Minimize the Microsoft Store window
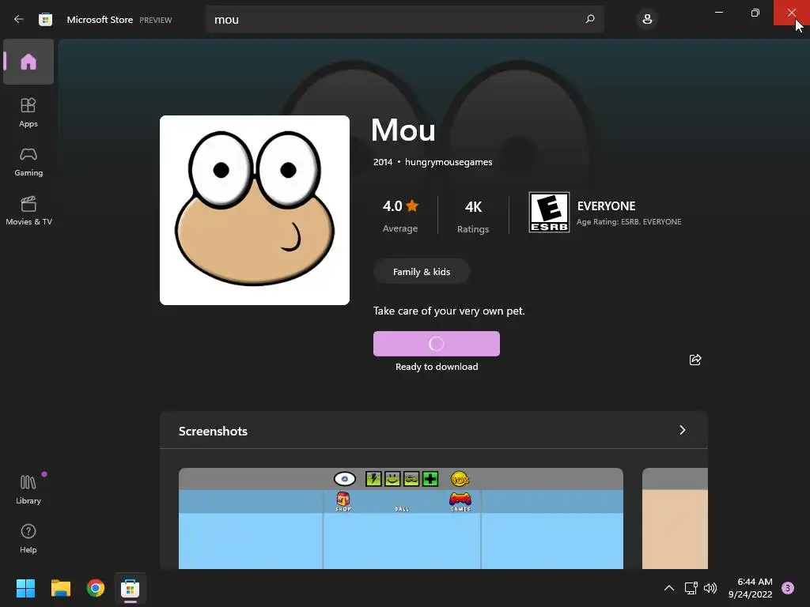The height and width of the screenshot is (607, 810). tap(718, 13)
